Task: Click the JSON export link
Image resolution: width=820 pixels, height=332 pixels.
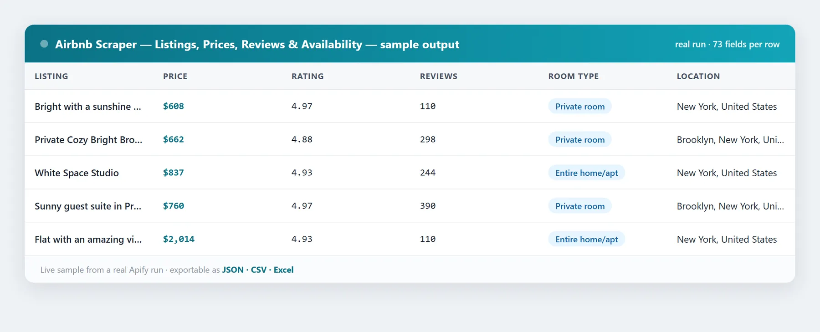Action: [233, 270]
